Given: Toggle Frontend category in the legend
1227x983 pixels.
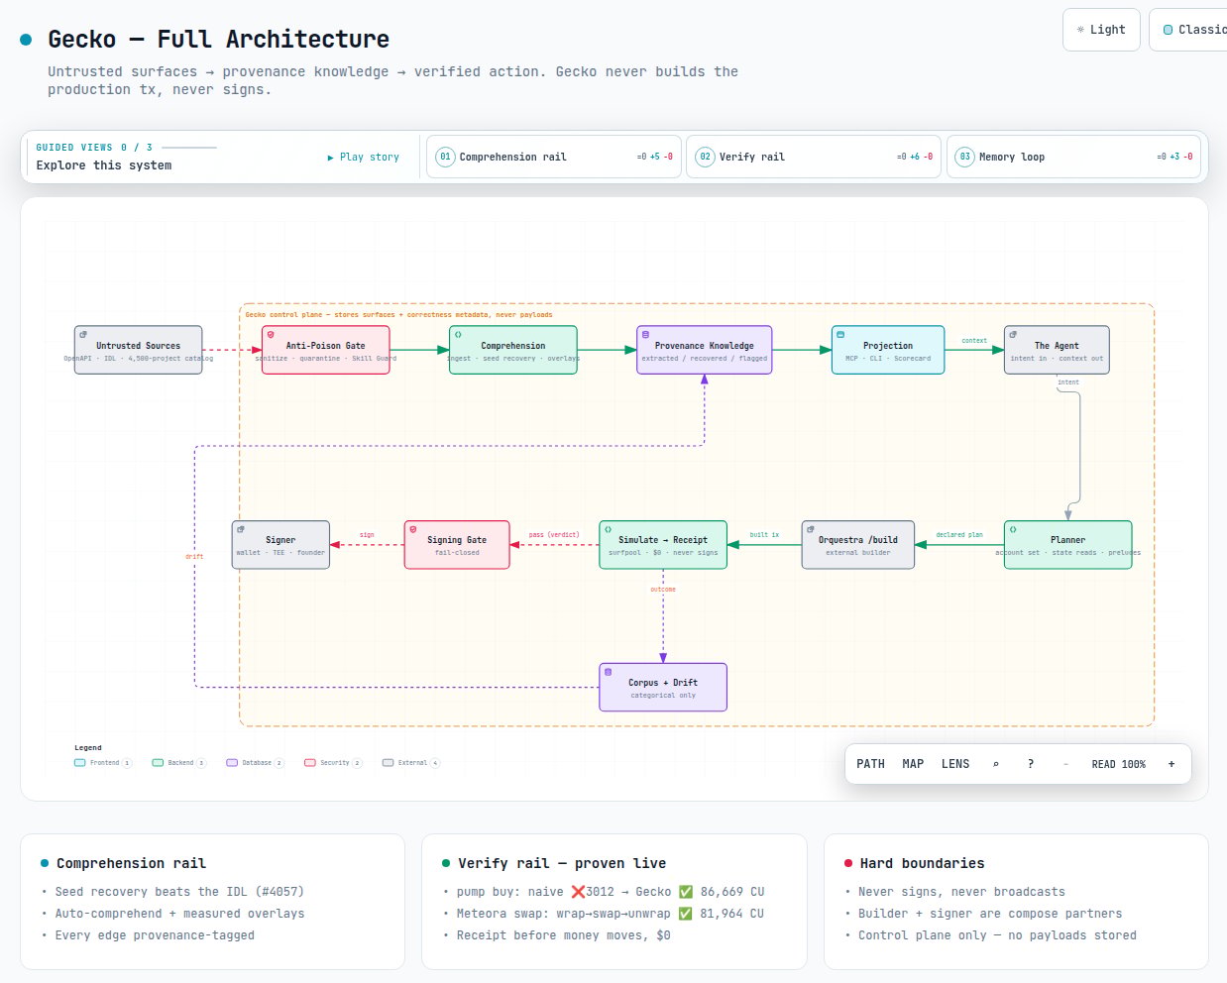Looking at the screenshot, I should pyautogui.click(x=103, y=763).
